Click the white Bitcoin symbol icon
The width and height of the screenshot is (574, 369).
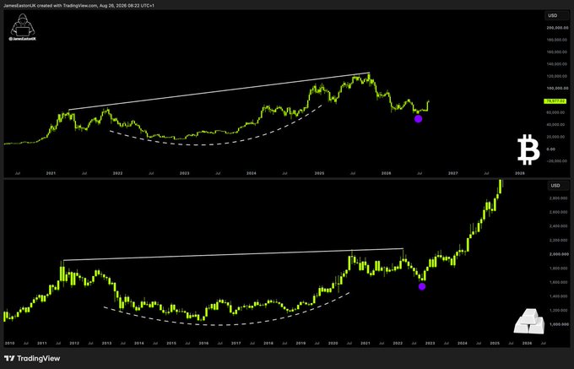(x=528, y=149)
